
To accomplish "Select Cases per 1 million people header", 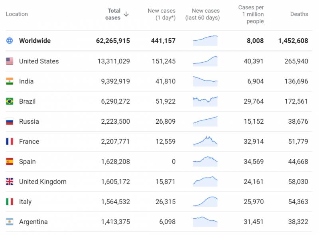I will (x=251, y=14).
